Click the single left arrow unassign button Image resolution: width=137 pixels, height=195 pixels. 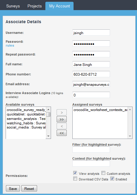(62, 126)
